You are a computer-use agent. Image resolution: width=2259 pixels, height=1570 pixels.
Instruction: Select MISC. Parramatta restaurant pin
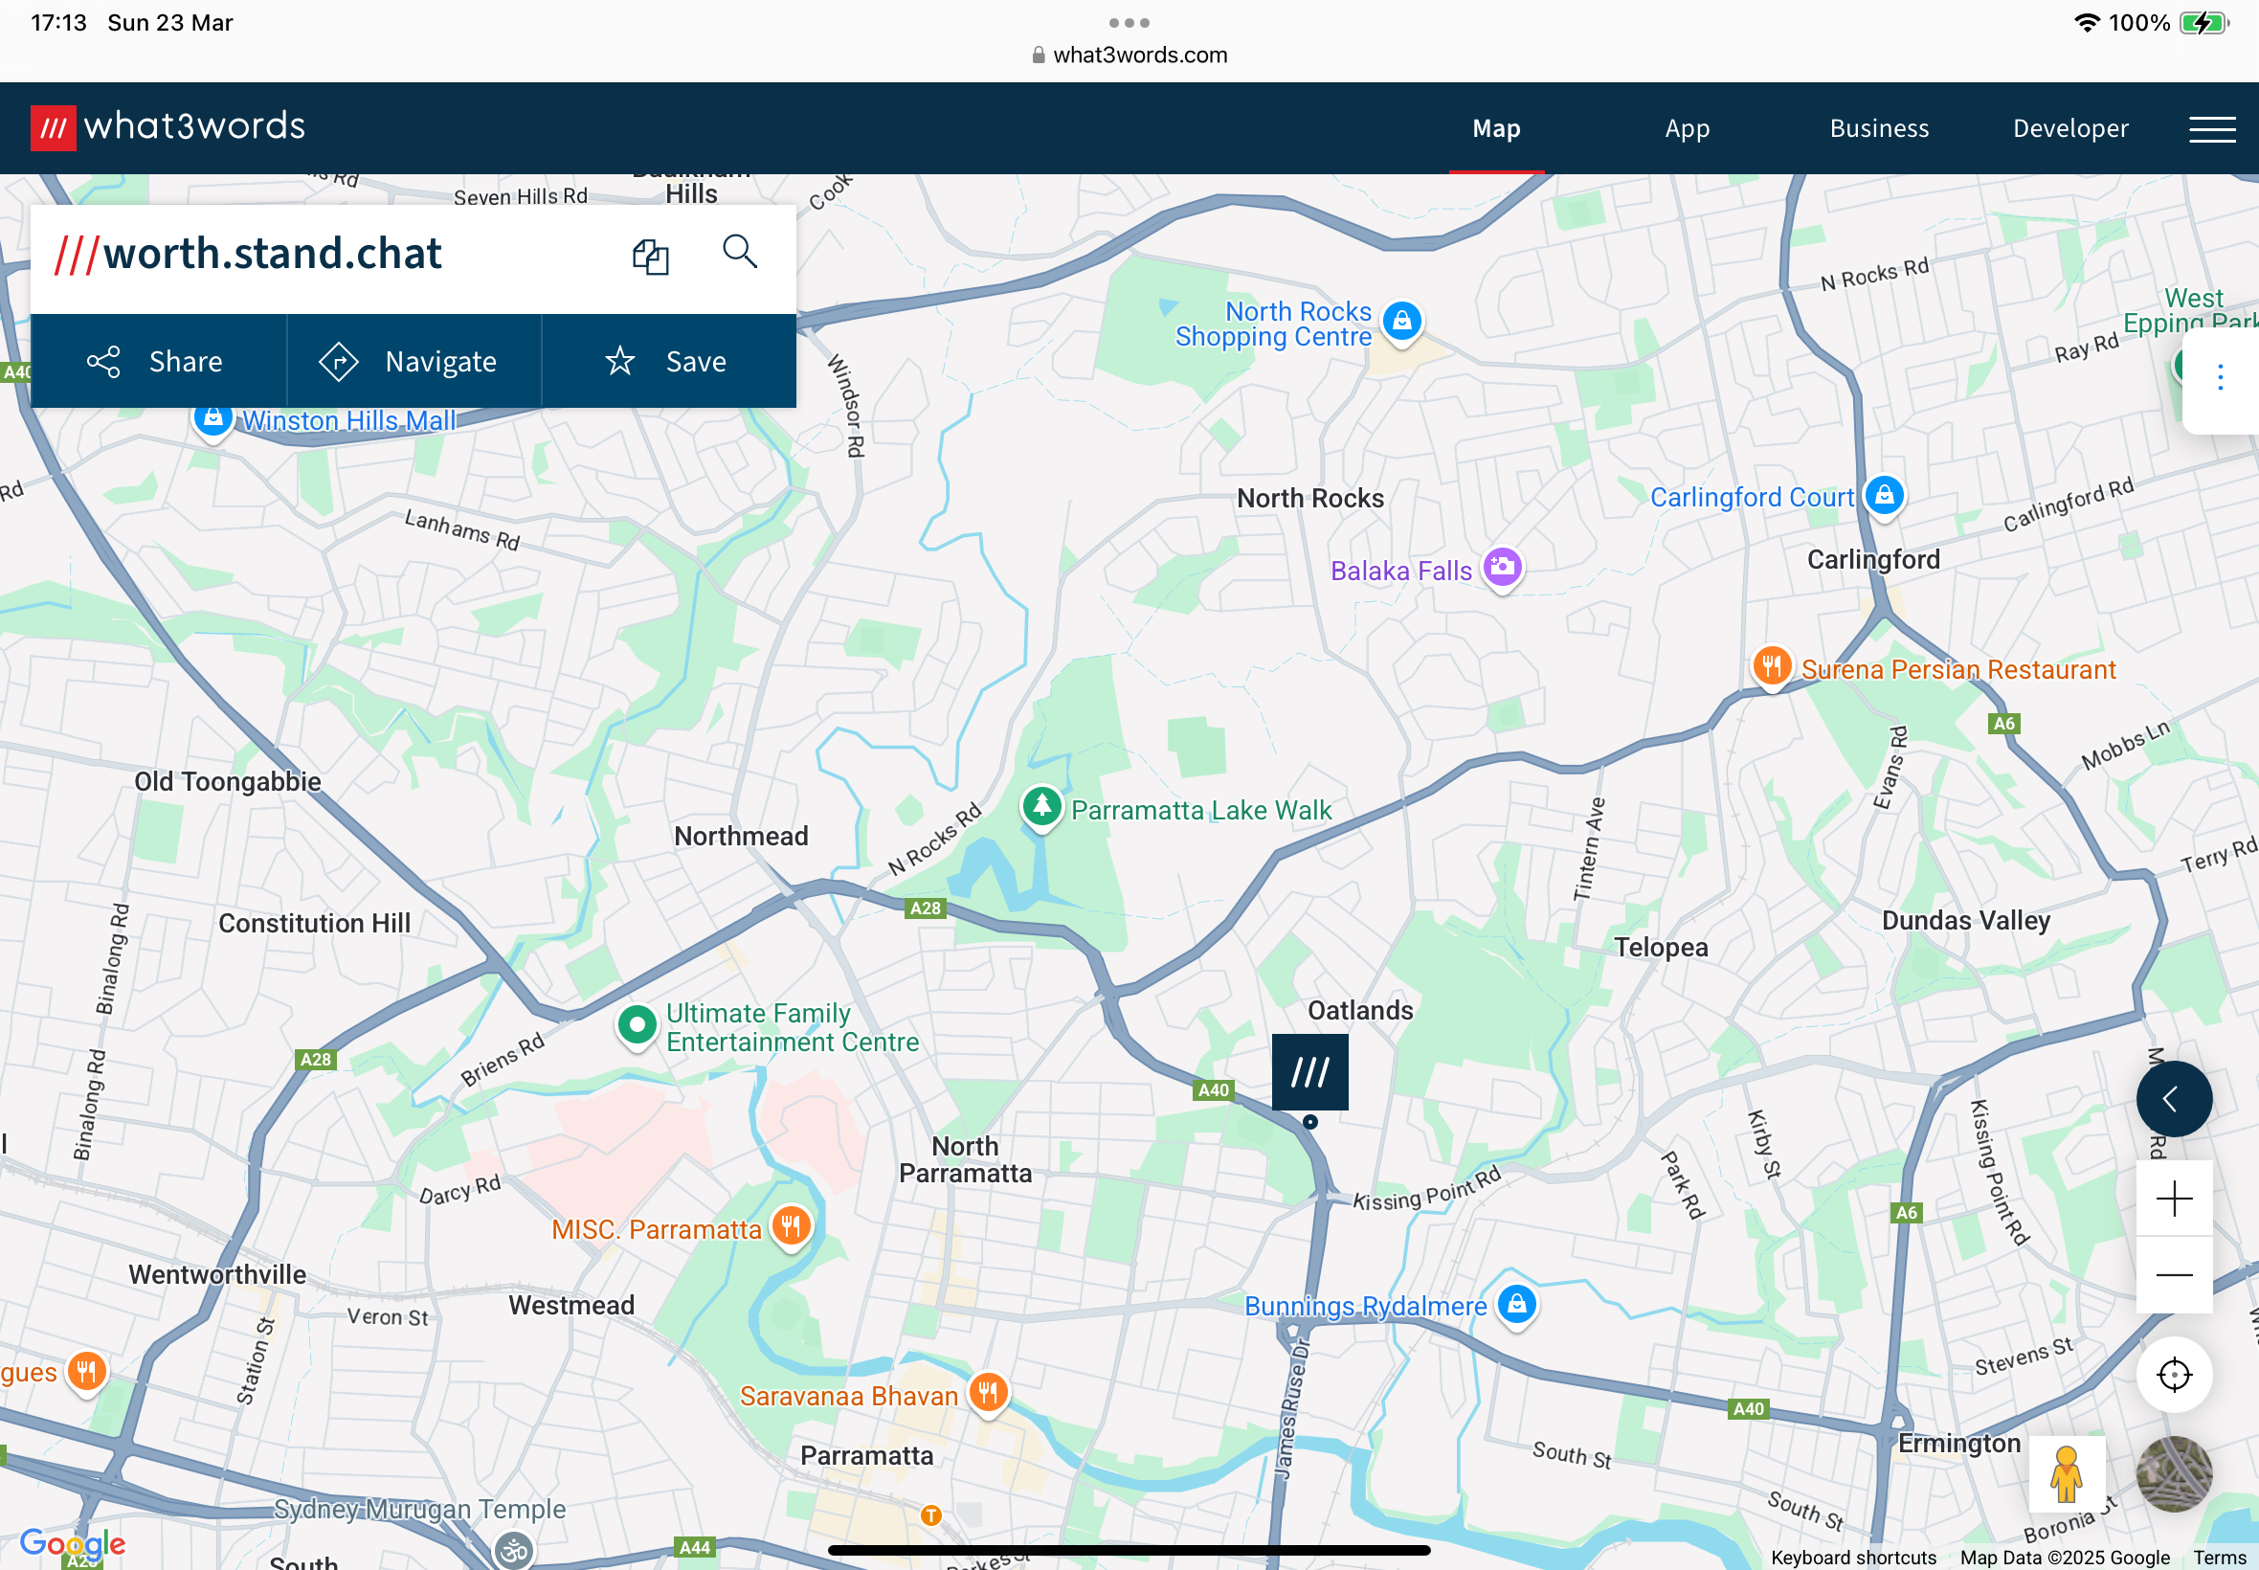point(791,1225)
